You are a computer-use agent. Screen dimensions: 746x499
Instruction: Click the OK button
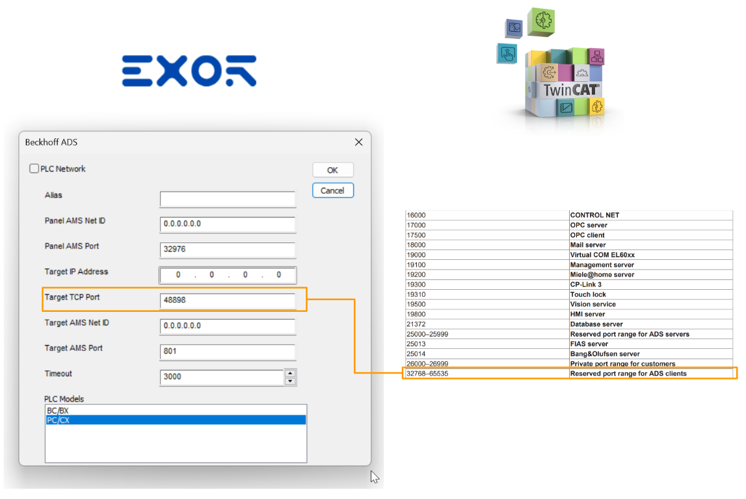click(332, 170)
